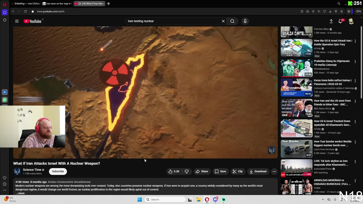
Task: Open options for BBC friends to foes video
Action: pyautogui.click(x=355, y=101)
